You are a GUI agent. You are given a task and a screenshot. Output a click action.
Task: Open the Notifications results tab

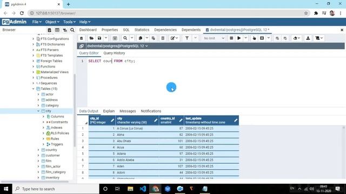point(151,111)
